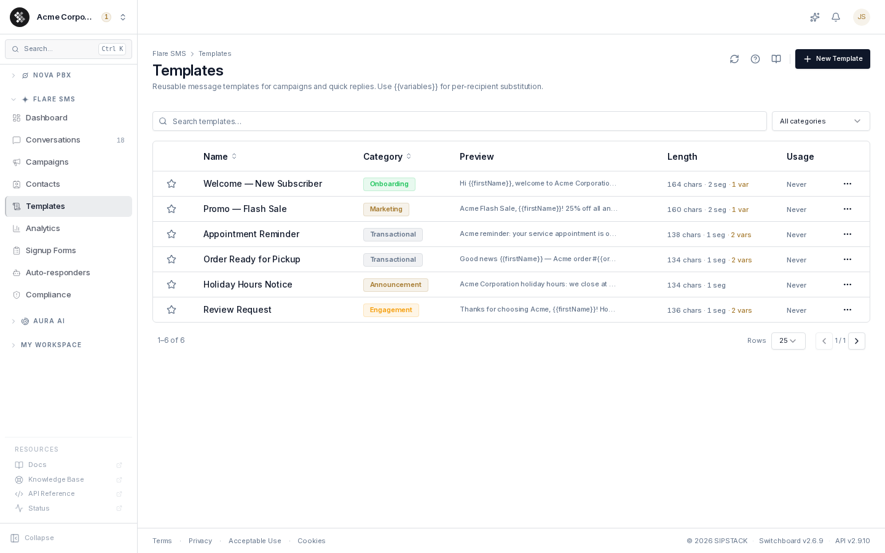The width and height of the screenshot is (885, 553).
Task: Open the Acme Corporation workspace switcher
Action: point(68,17)
